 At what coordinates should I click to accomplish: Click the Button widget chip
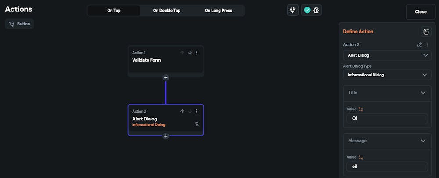(x=19, y=24)
